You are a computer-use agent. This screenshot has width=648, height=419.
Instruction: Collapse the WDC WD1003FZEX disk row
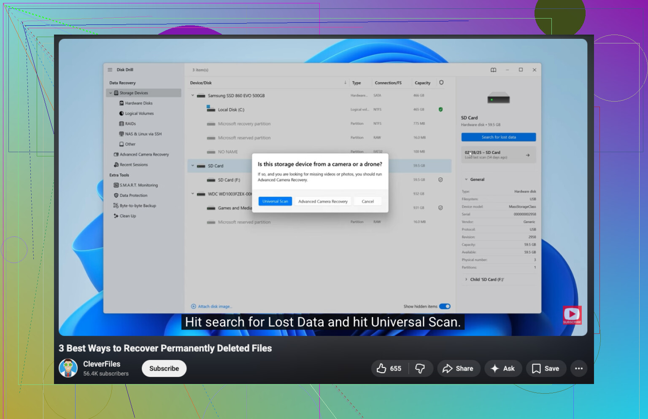(x=193, y=194)
